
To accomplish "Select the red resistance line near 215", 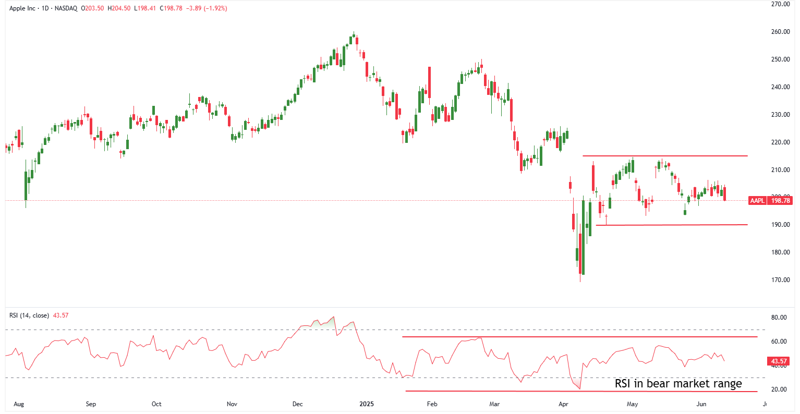I will [665, 156].
